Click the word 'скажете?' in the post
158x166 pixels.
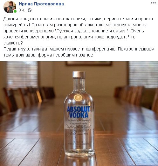tap(13, 43)
